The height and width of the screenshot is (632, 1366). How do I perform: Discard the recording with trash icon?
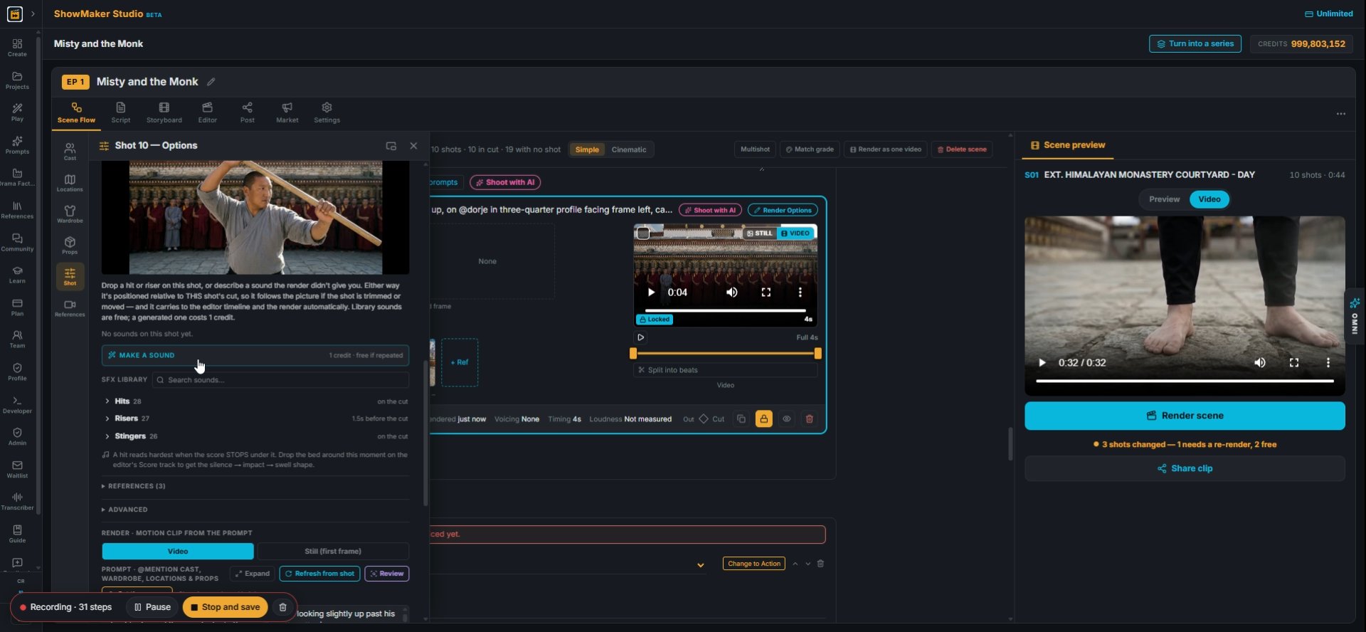[x=282, y=607]
